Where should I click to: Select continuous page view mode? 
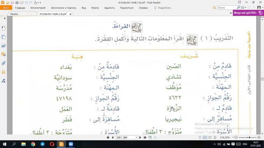click(x=205, y=138)
